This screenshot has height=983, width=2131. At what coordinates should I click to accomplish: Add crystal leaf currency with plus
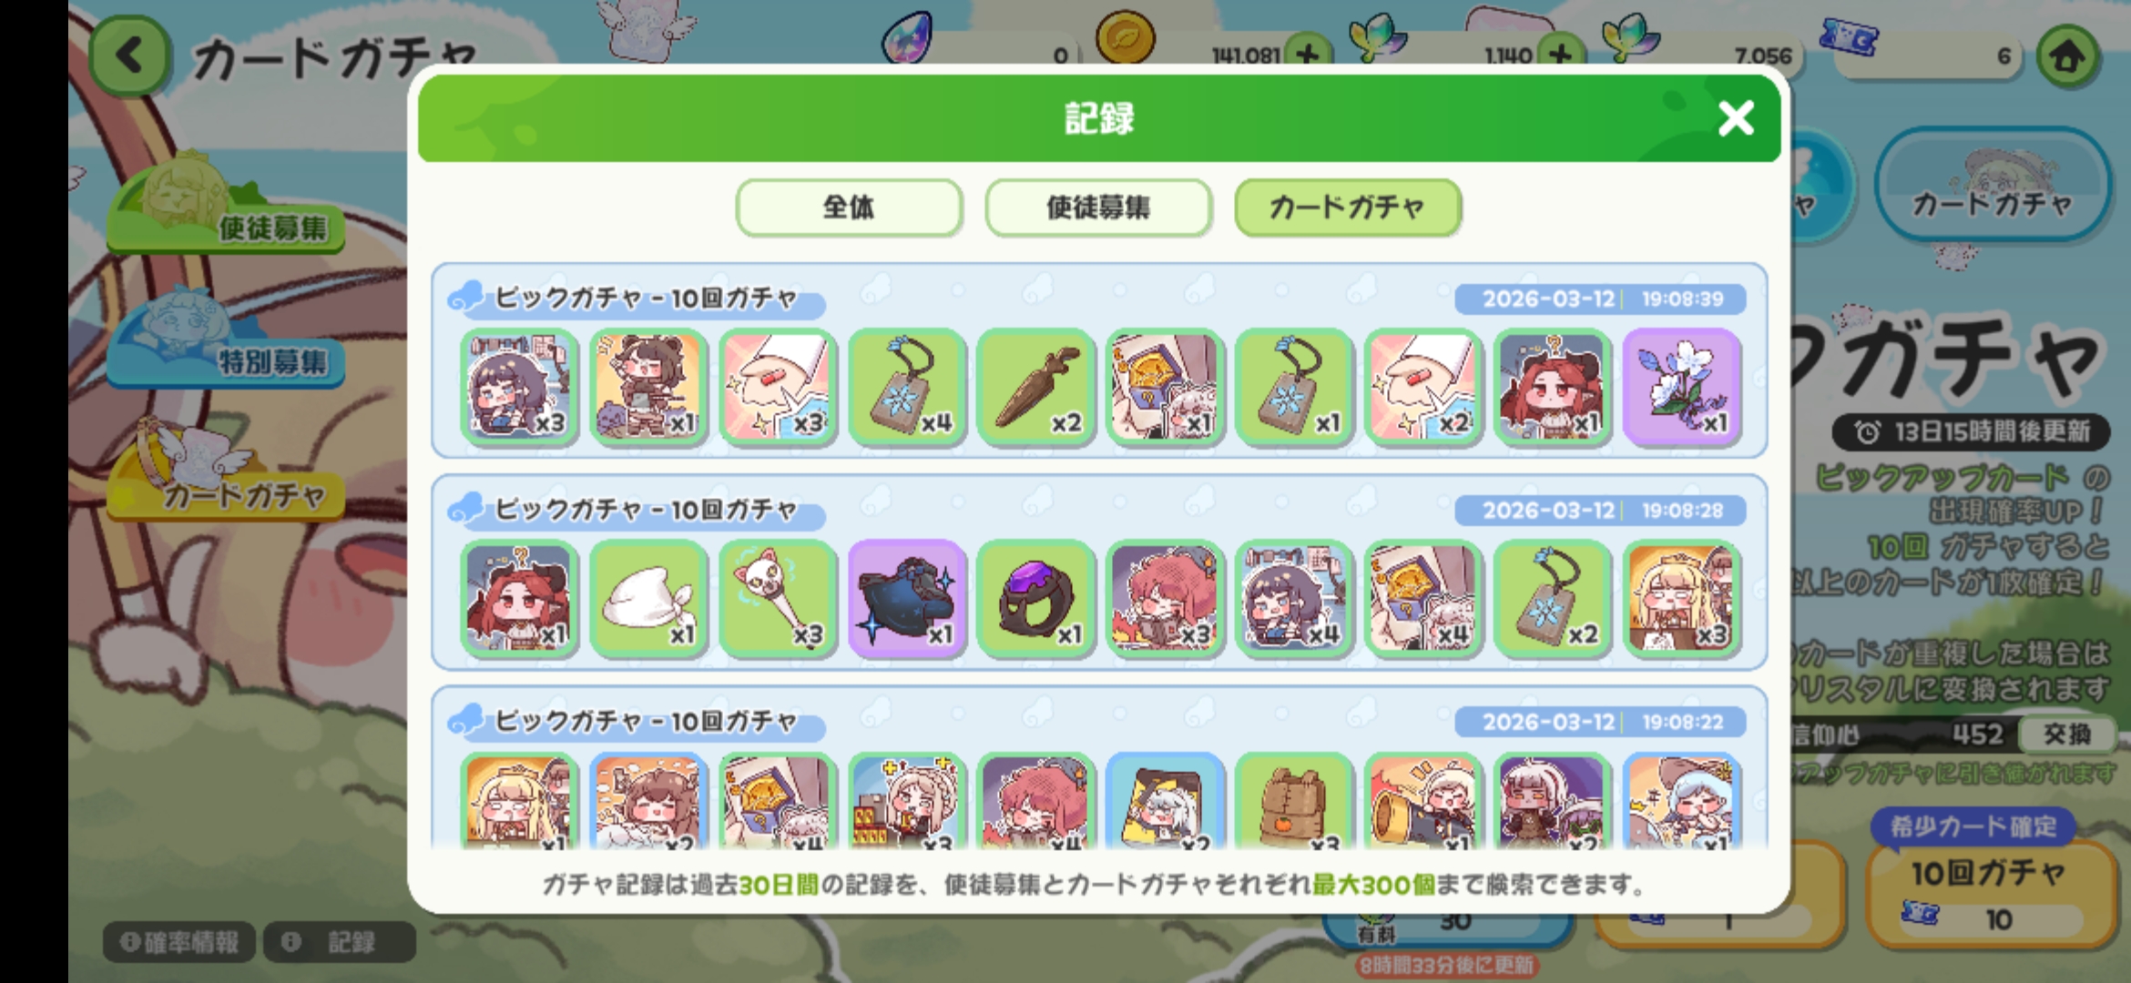1560,55
